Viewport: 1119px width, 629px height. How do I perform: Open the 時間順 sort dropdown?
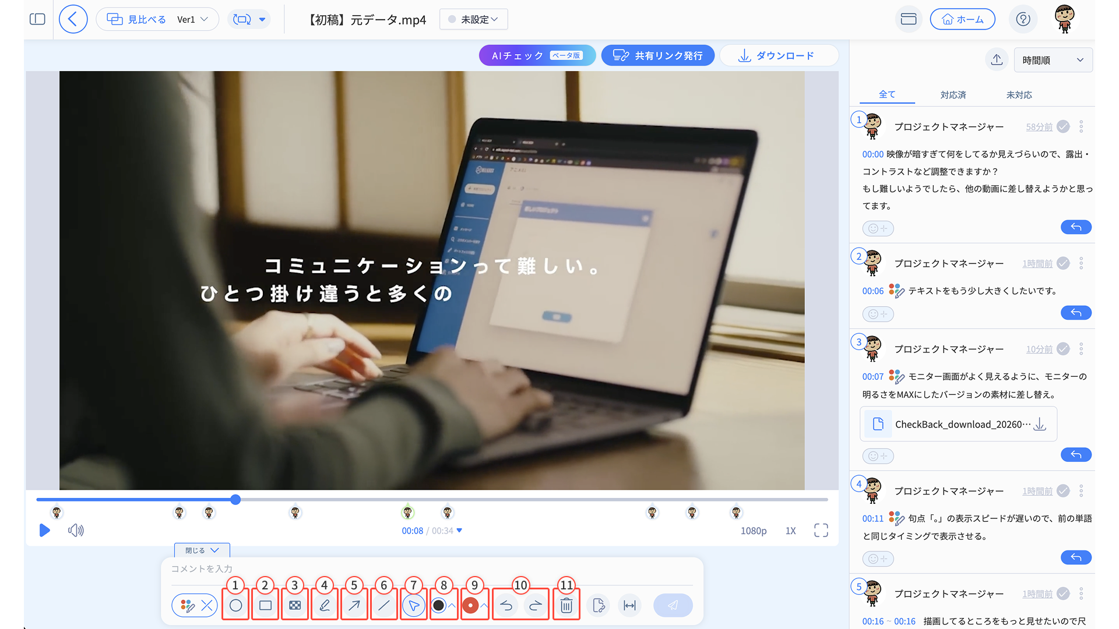click(1053, 60)
